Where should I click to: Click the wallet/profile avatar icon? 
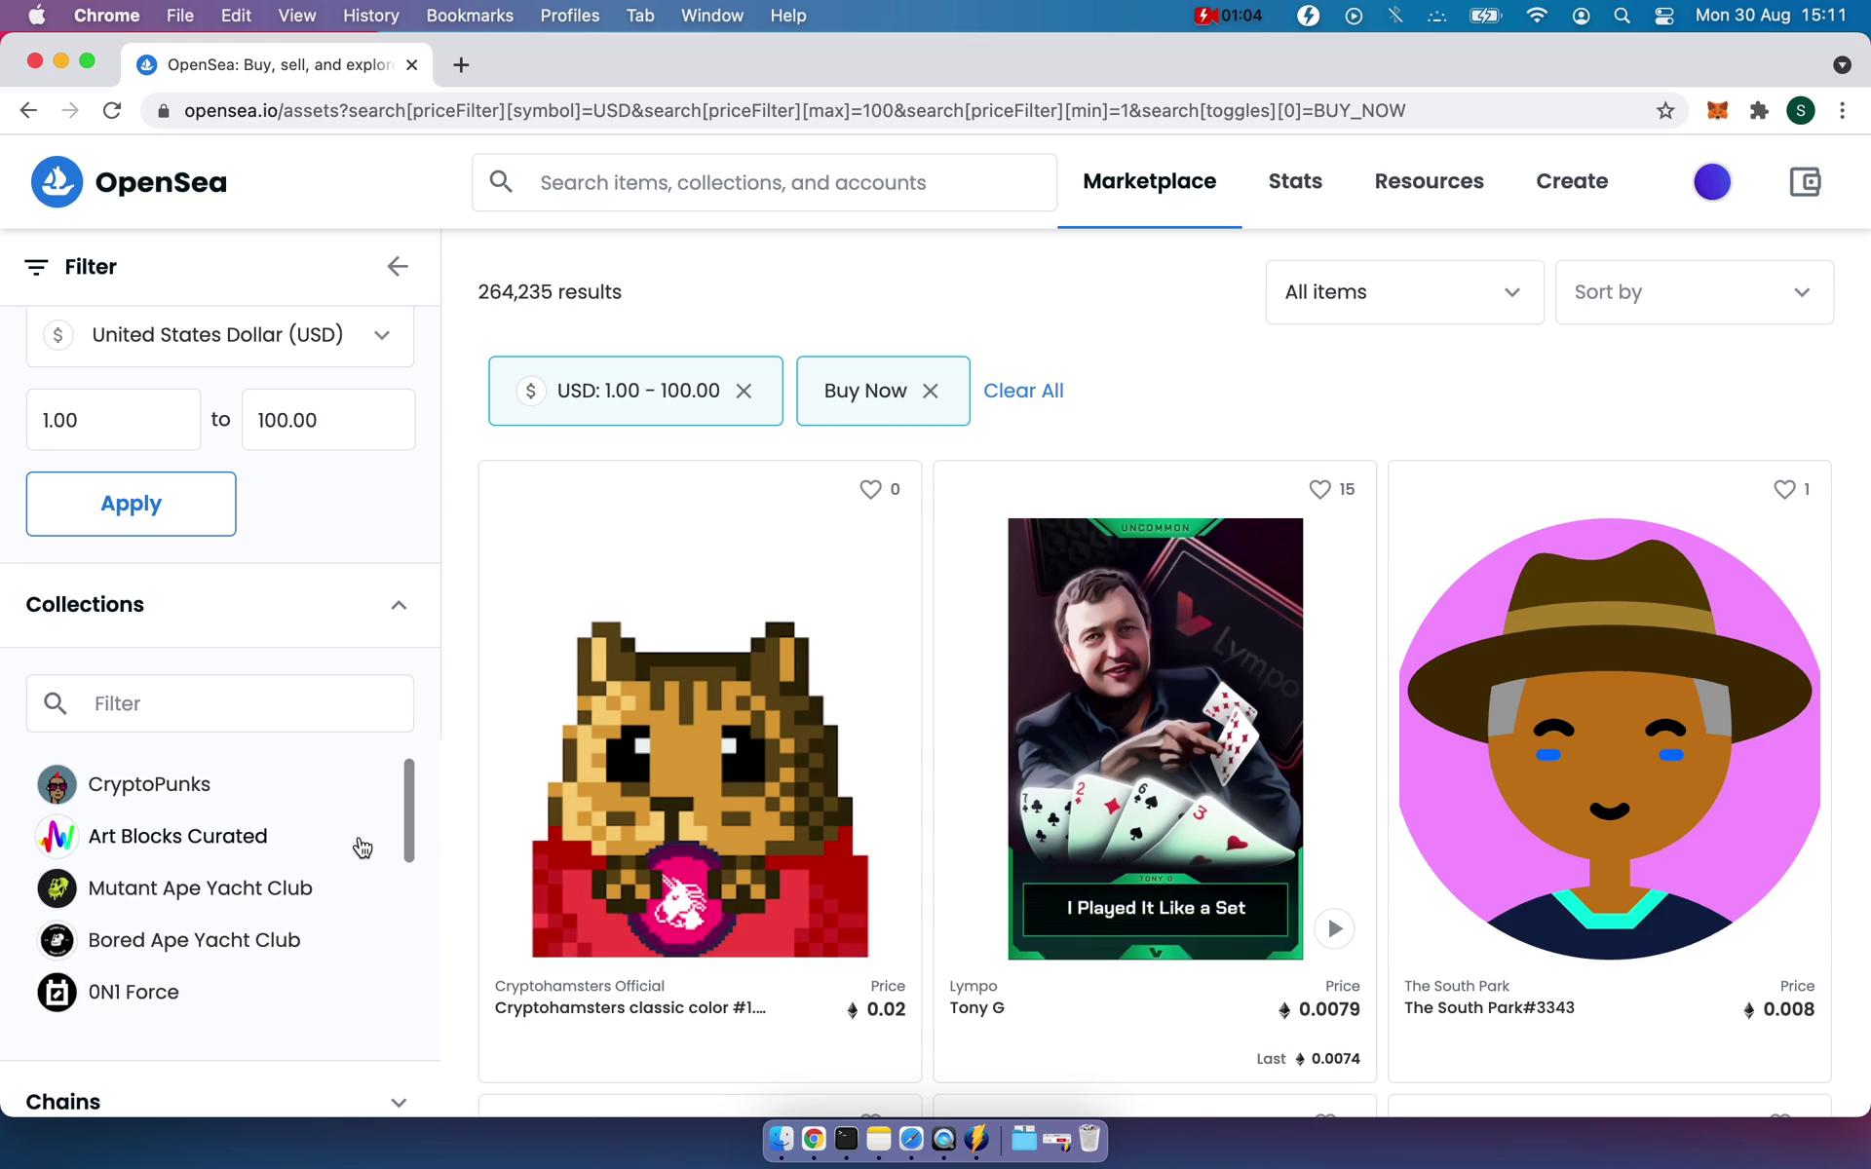pyautogui.click(x=1711, y=182)
